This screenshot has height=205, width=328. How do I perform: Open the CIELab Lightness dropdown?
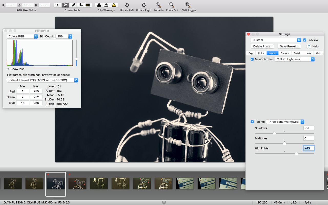pos(294,59)
